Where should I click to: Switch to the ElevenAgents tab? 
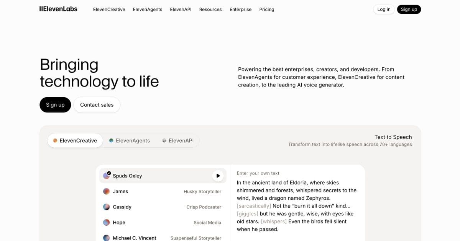pos(130,140)
